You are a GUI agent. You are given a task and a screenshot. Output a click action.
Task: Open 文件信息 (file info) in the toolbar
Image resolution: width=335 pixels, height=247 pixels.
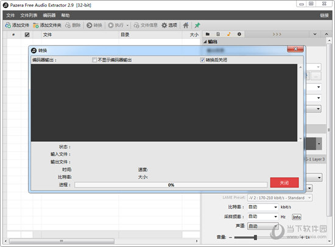[x=146, y=25]
